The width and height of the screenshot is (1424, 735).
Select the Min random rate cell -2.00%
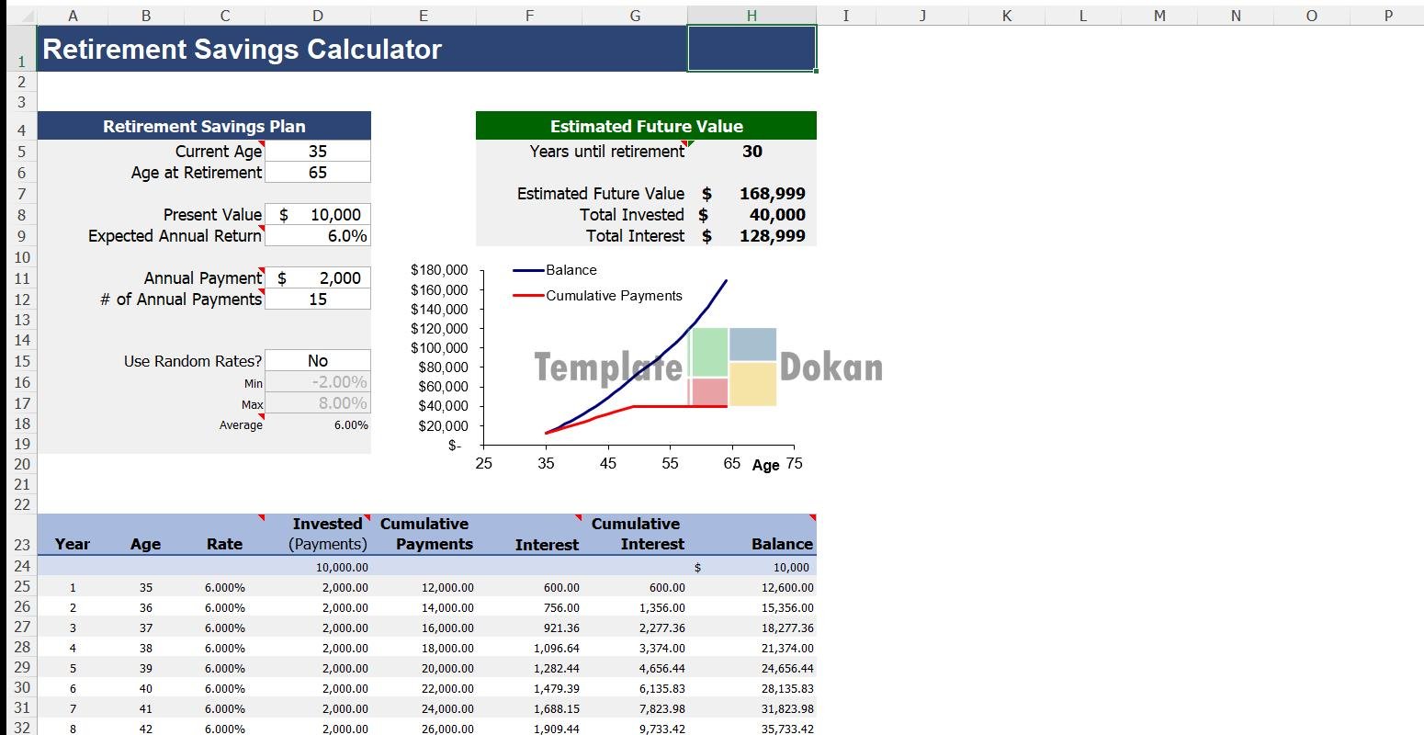318,382
